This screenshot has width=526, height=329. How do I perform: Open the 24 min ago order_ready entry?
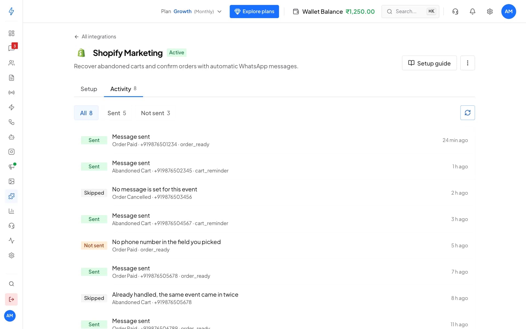(x=275, y=140)
